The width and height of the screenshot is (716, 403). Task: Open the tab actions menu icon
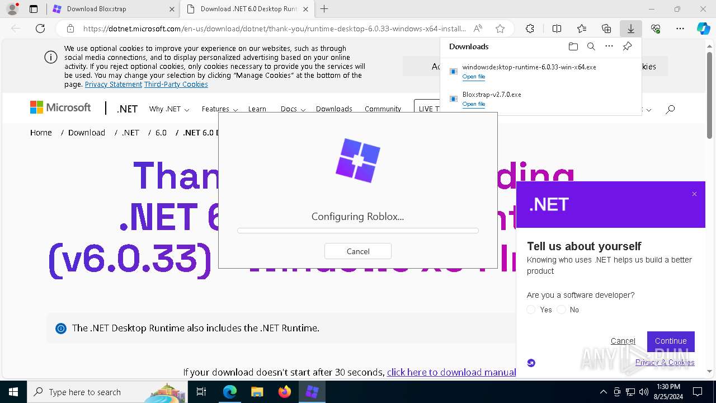[x=34, y=9]
